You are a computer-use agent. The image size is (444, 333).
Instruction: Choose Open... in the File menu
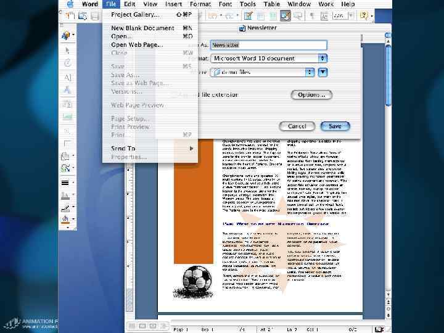pos(150,36)
